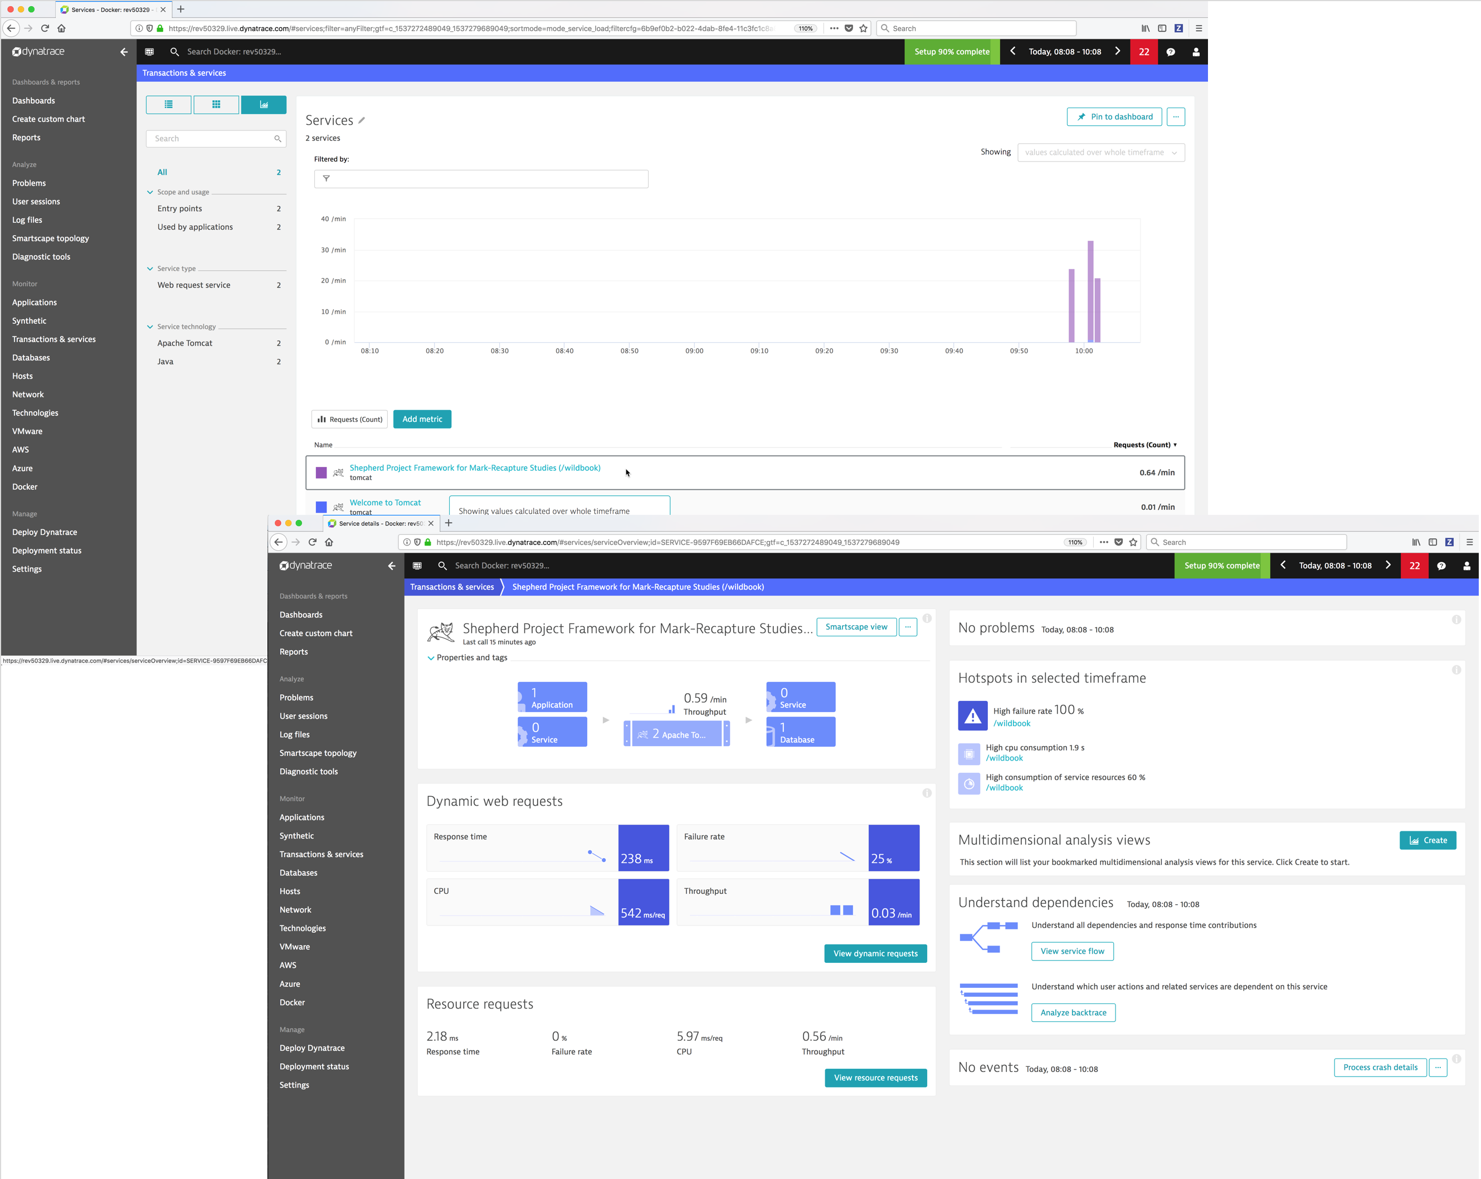The height and width of the screenshot is (1179, 1481).
Task: Click Firefox reload button in Services window
Action: (45, 28)
